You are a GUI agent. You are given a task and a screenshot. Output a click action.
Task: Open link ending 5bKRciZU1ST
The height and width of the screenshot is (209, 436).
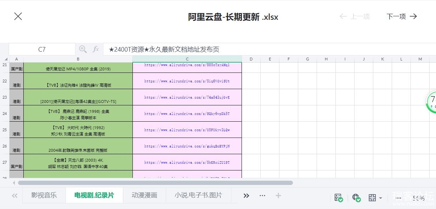pos(187,162)
